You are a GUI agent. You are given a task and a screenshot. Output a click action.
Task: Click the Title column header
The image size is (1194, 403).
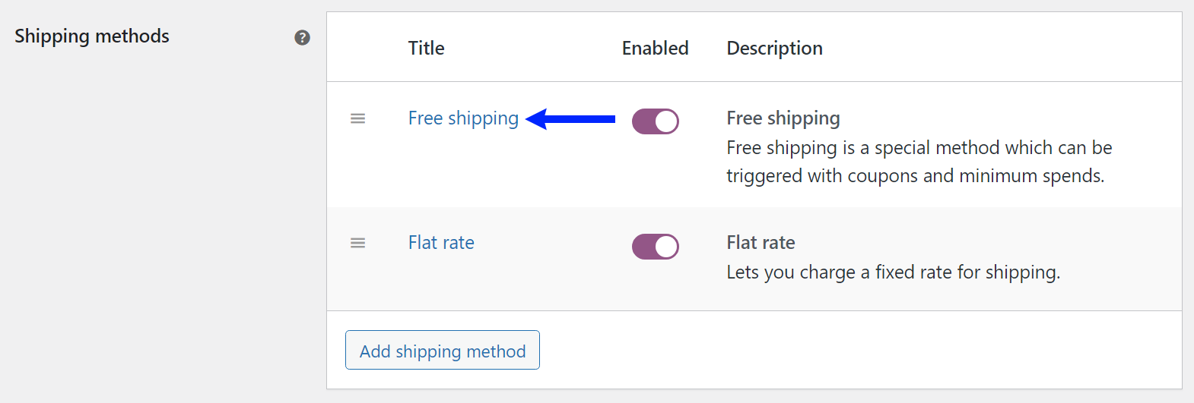426,48
